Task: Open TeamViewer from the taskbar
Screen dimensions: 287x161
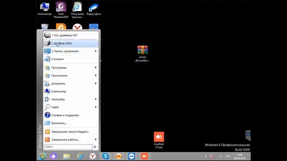Action: pos(131,157)
